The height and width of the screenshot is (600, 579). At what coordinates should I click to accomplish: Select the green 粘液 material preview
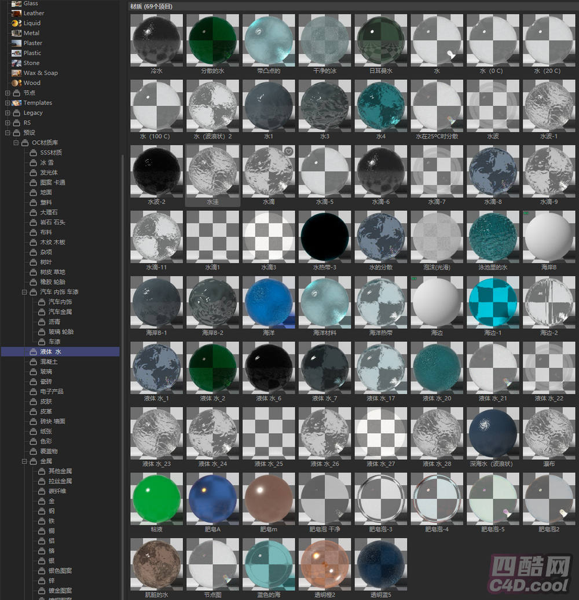pos(156,499)
